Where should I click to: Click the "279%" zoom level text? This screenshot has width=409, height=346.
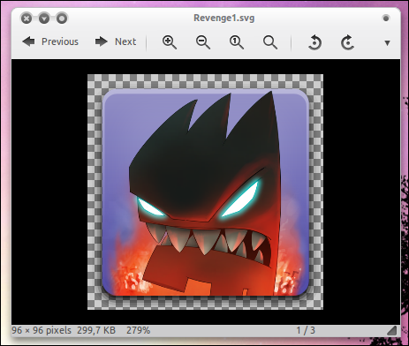[x=139, y=330]
